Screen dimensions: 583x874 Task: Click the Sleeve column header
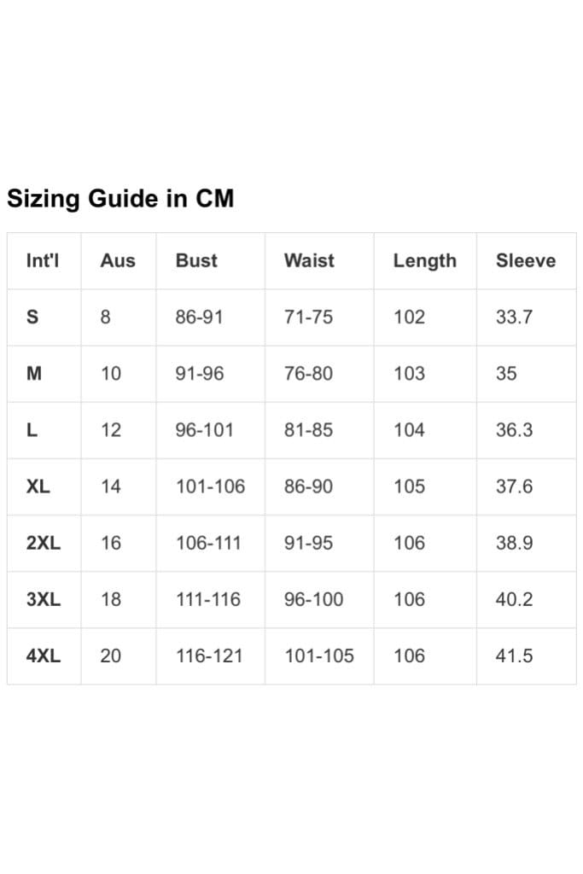tap(526, 260)
